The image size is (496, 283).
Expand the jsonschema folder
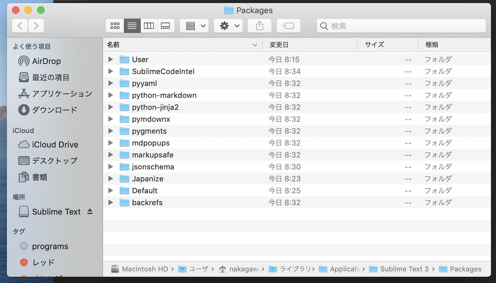coord(110,167)
